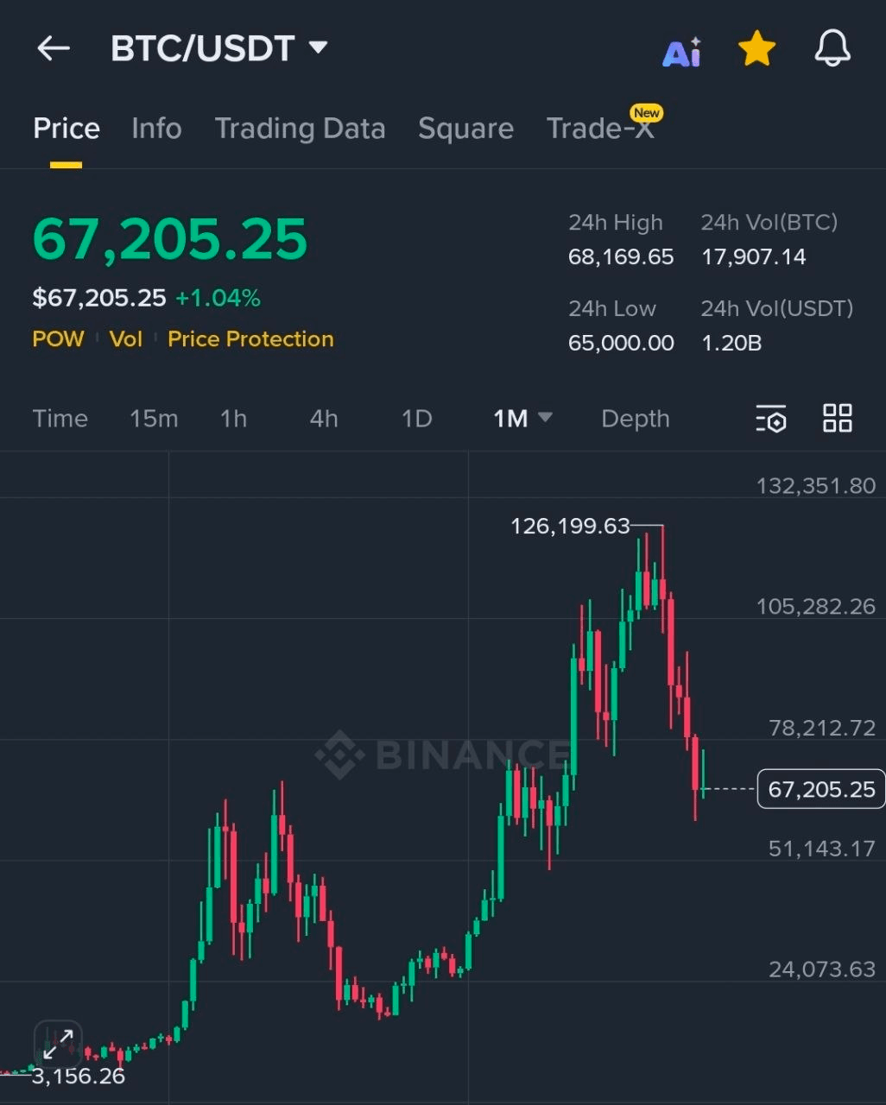
Task: Select the 1D chart interval
Action: click(416, 419)
